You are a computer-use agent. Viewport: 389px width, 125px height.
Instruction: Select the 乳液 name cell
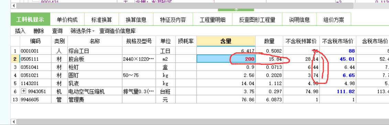tap(95, 84)
